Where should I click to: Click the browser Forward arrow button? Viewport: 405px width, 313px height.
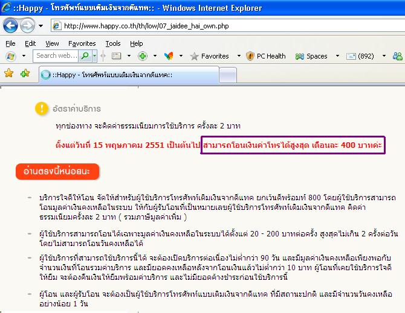27,25
